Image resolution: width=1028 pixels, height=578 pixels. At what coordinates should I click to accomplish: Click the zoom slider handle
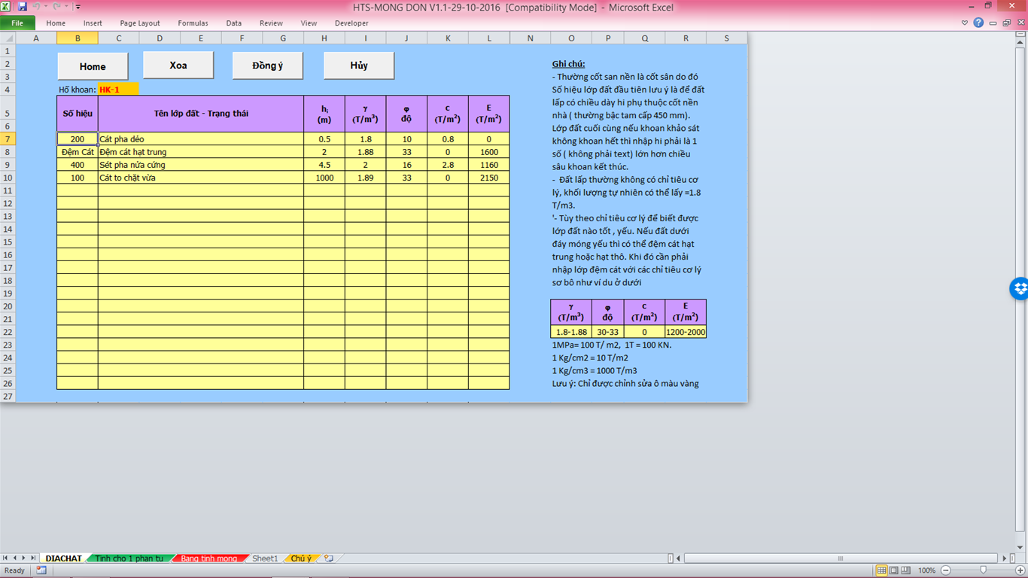[x=983, y=570]
